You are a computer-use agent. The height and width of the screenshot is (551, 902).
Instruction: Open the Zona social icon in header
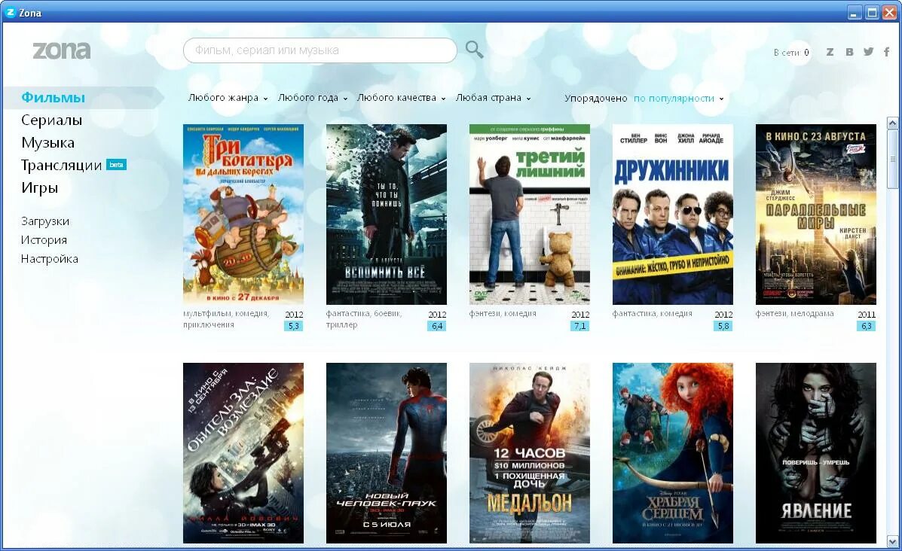(x=830, y=52)
